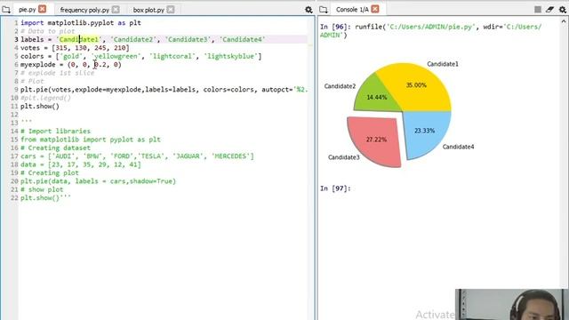Click the word 'Candidate2' in labels line
This screenshot has width=569, height=320.
[133, 39]
